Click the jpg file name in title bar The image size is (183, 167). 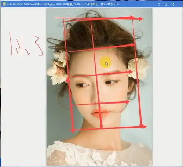pos(30,4)
